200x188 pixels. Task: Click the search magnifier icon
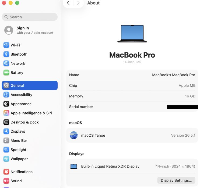pos(6,17)
